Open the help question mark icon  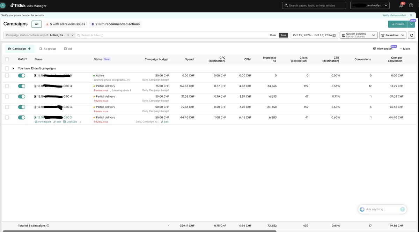click(411, 6)
